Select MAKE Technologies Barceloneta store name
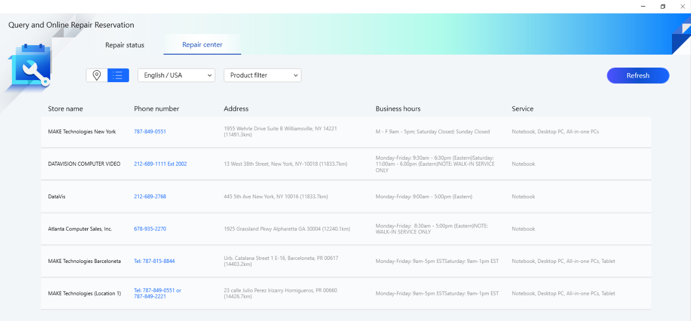This screenshot has height=321, width=691. click(84, 261)
